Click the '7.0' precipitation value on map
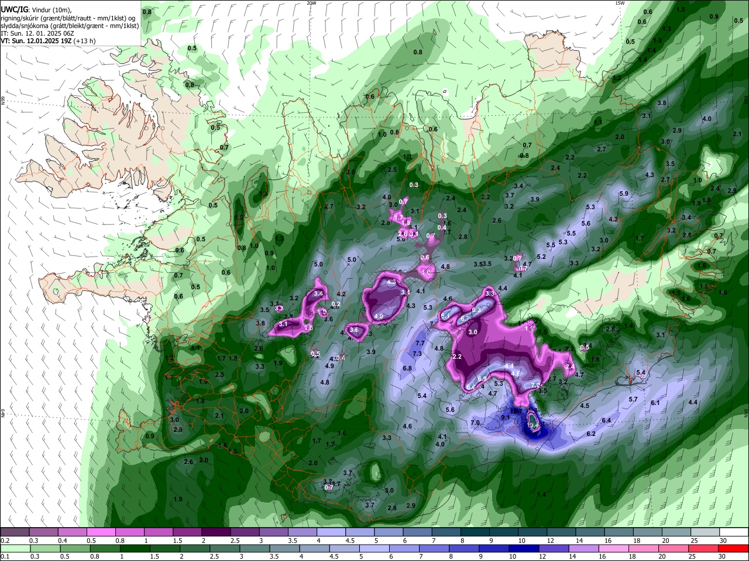 pos(475,423)
